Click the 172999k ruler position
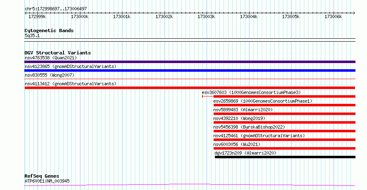Image resolution: width=367 pixels, height=190 pixels. [37, 17]
